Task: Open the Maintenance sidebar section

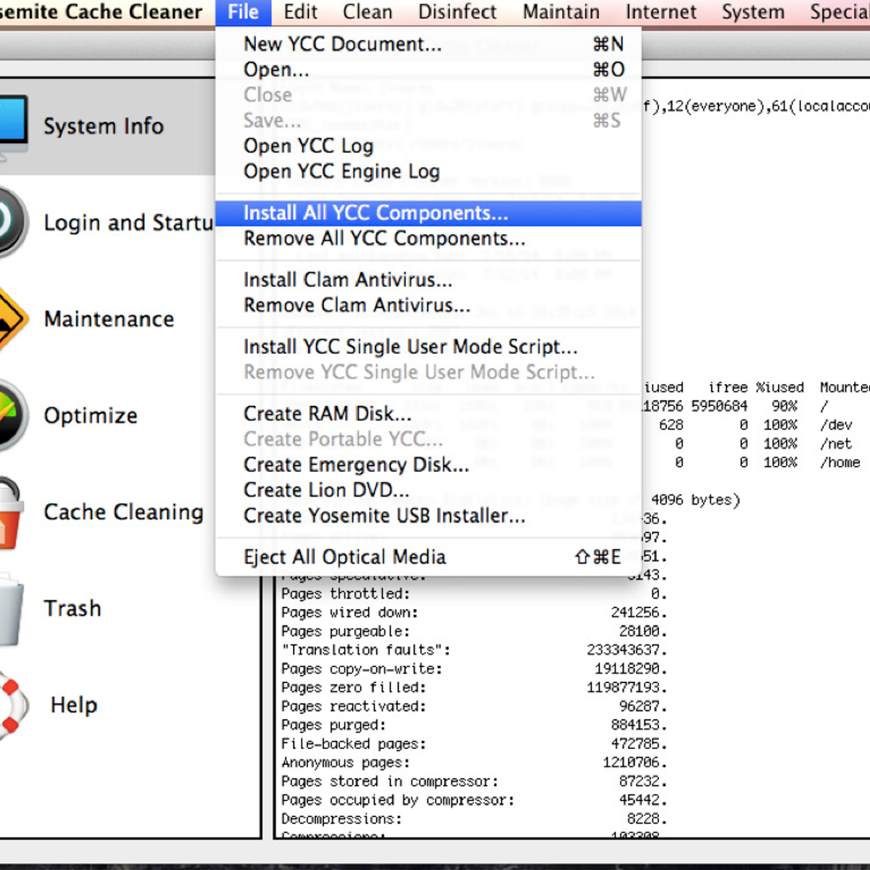Action: (109, 319)
